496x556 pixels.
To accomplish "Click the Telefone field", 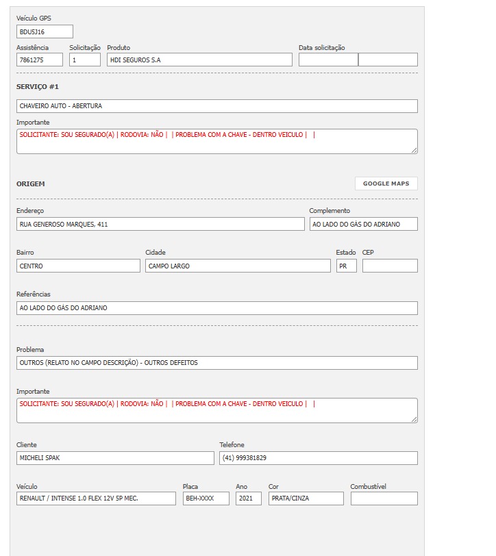I will coord(318,458).
